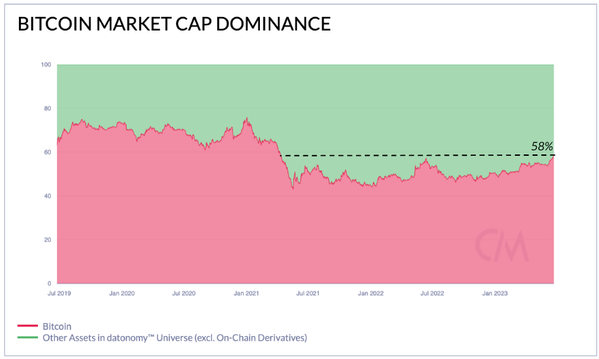Select the Jul 2022 x-axis label
The width and height of the screenshot is (599, 359).
pyautogui.click(x=432, y=293)
